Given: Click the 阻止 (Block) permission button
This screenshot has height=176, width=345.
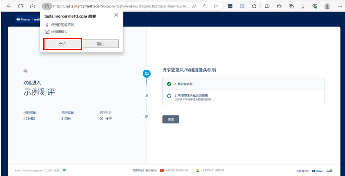Looking at the screenshot, I should [x=101, y=44].
